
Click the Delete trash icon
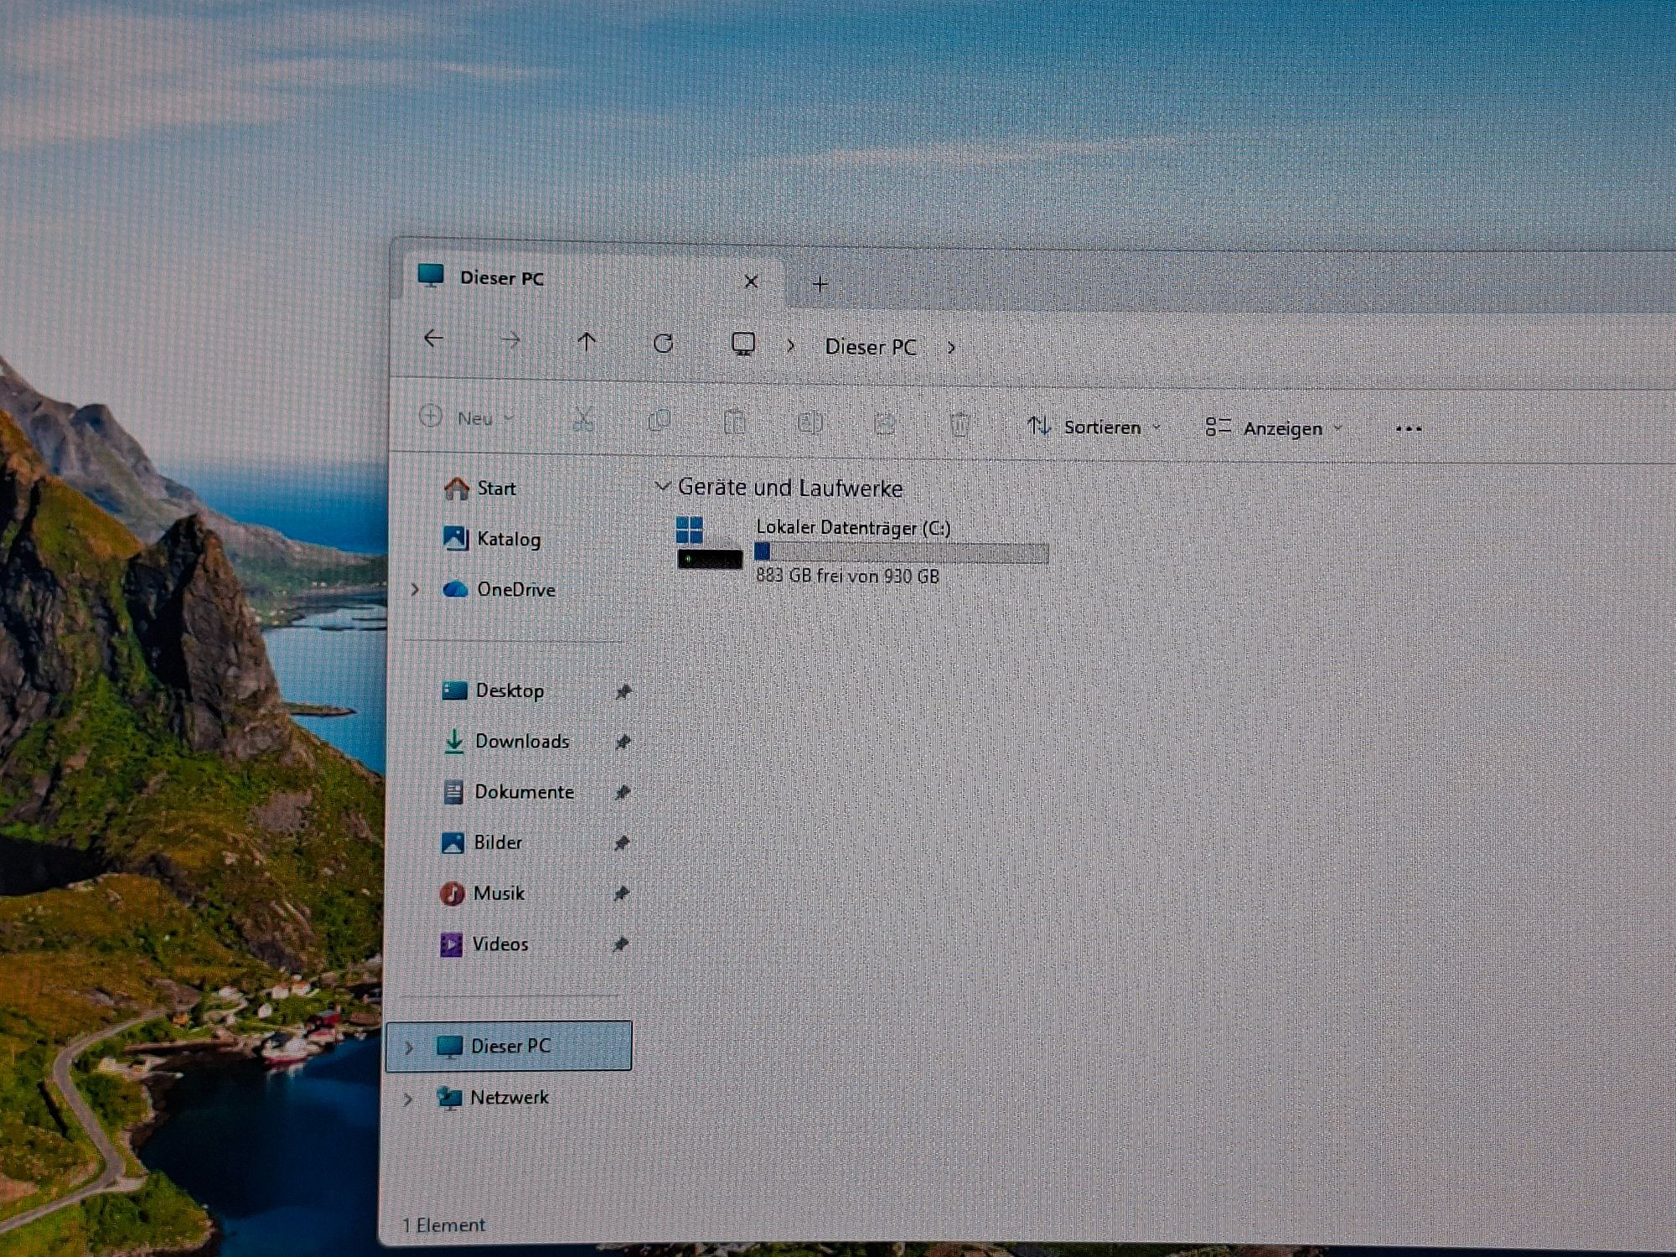pos(960,425)
